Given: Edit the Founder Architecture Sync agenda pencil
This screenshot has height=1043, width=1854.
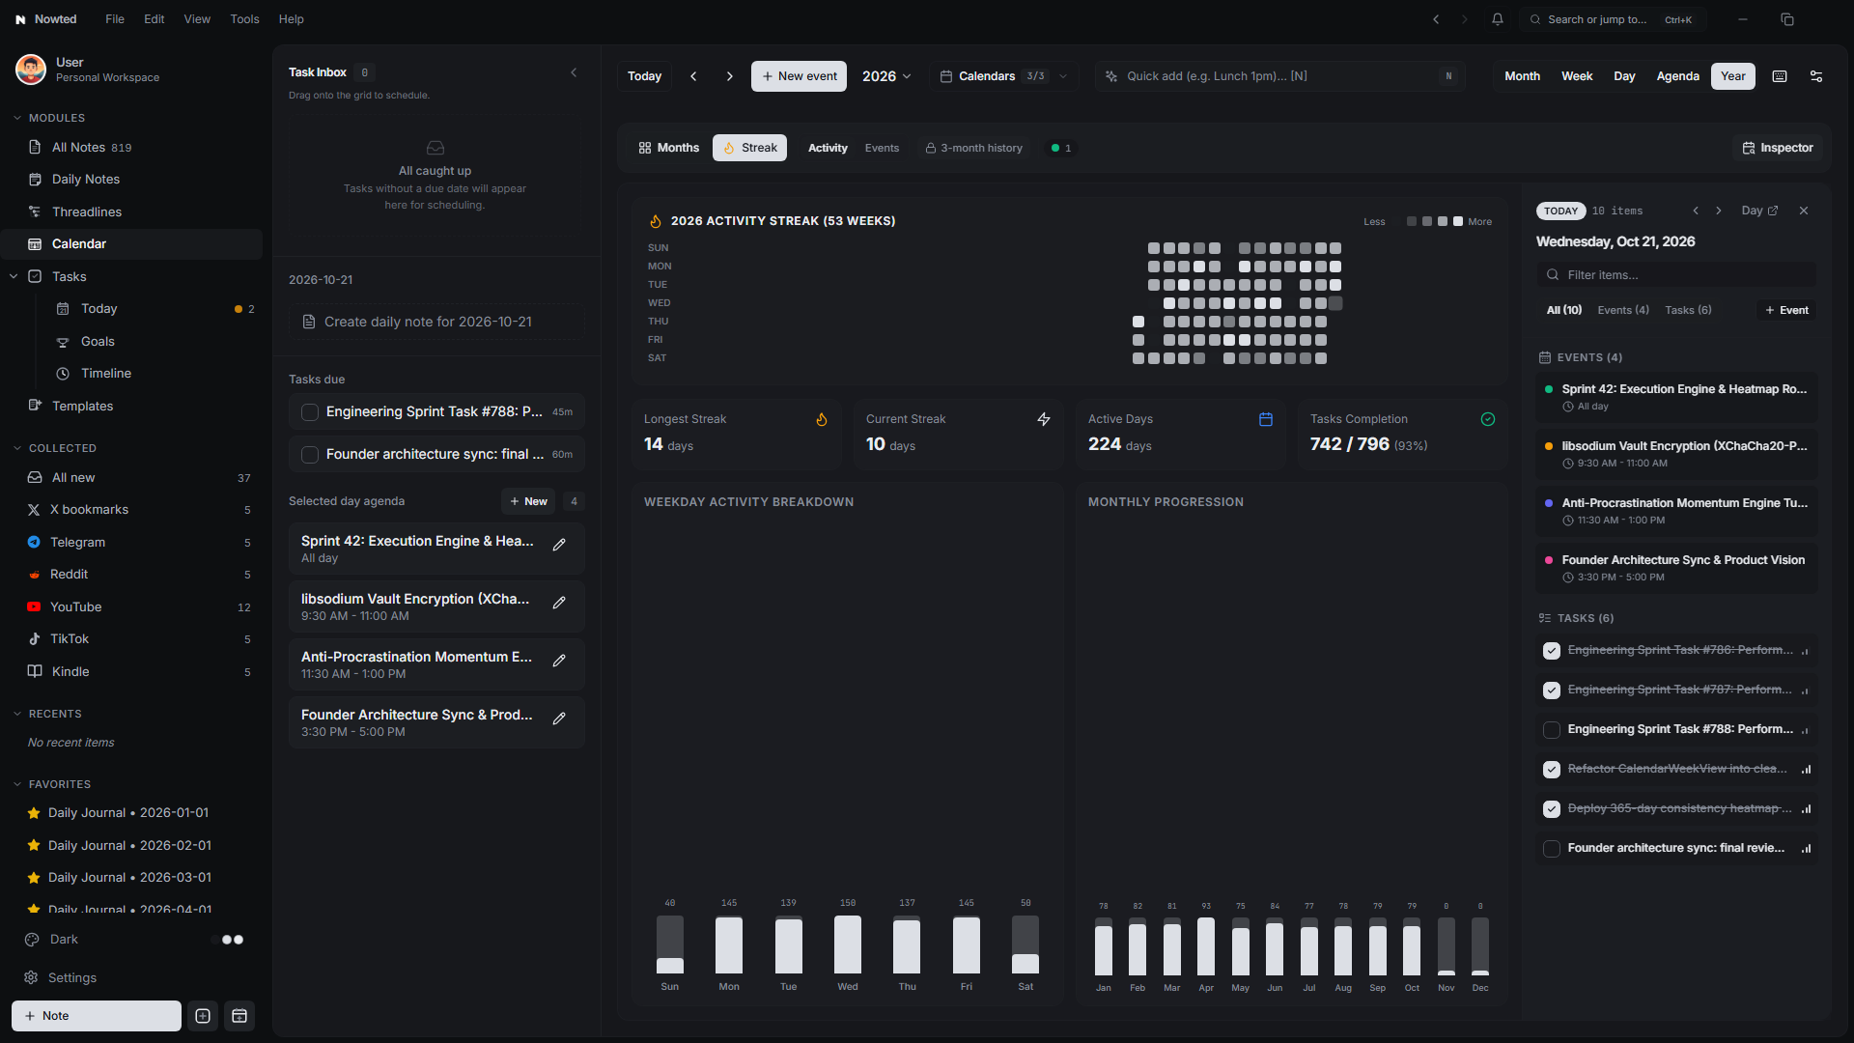Looking at the screenshot, I should (x=559, y=719).
